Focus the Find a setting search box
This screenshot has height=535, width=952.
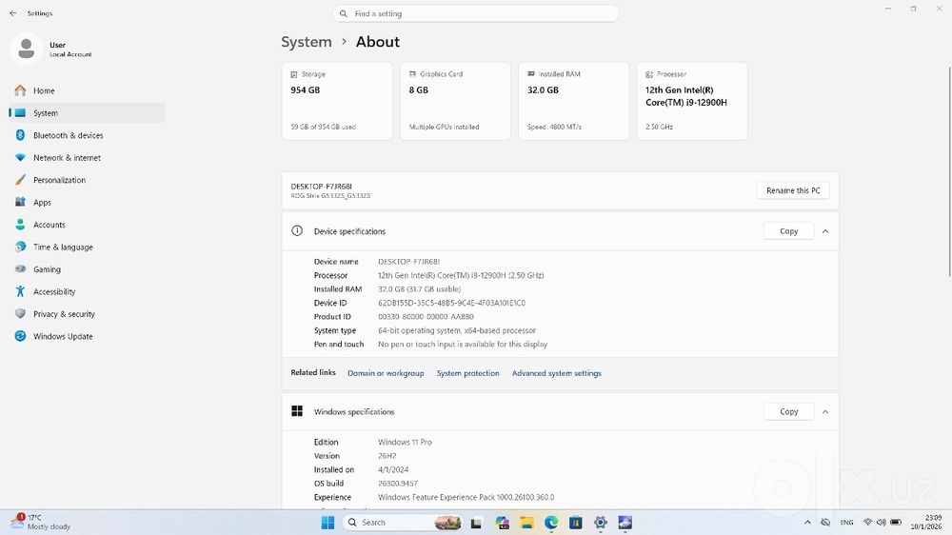[x=476, y=13]
